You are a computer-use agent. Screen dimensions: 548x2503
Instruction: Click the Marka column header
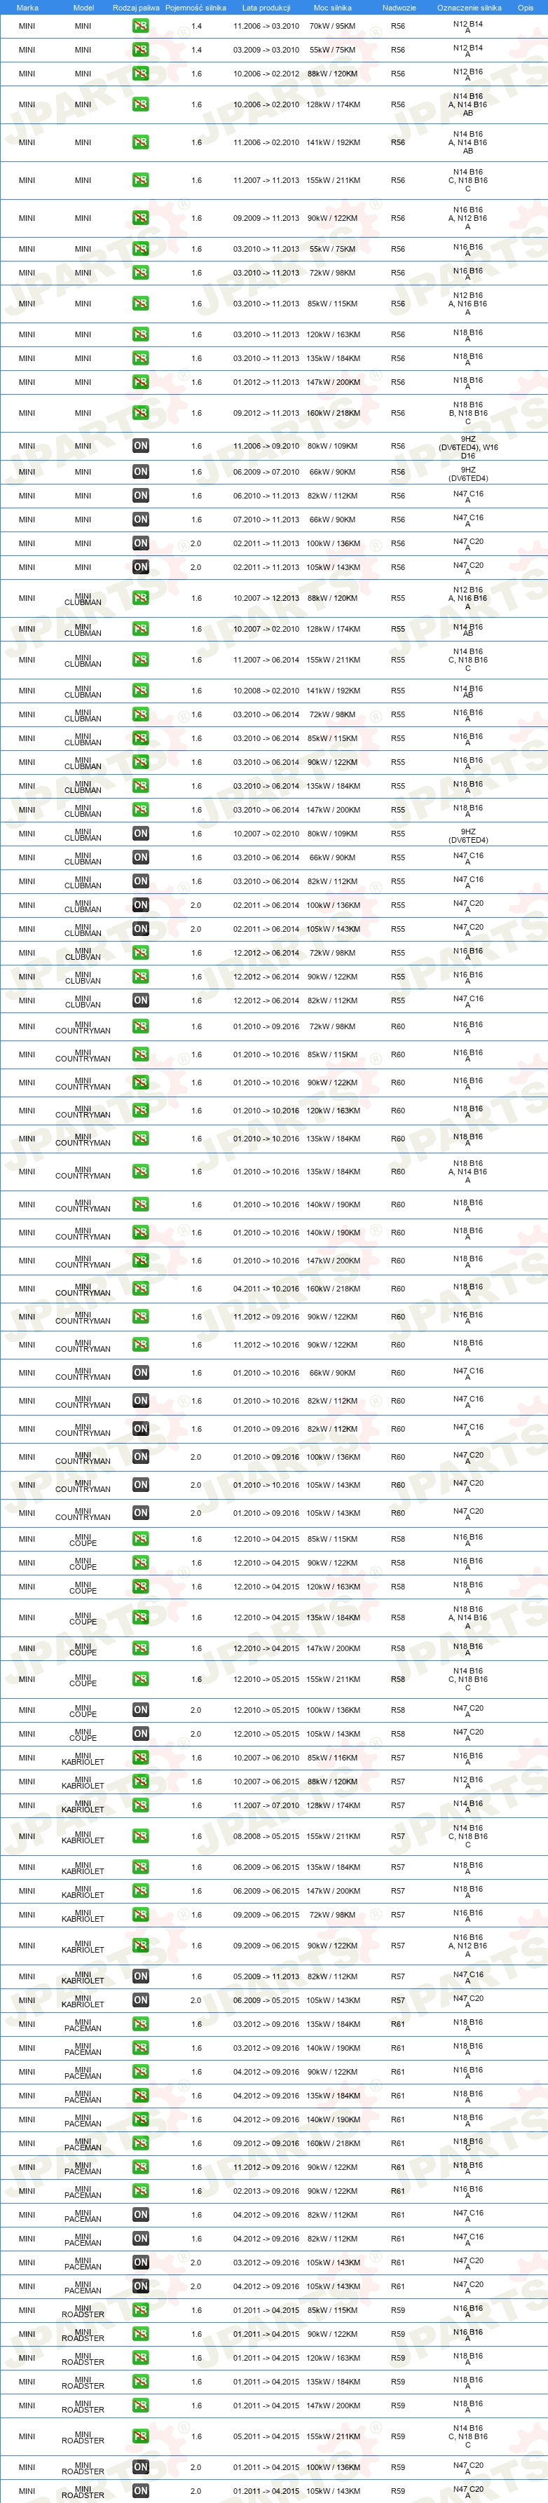click(x=27, y=8)
